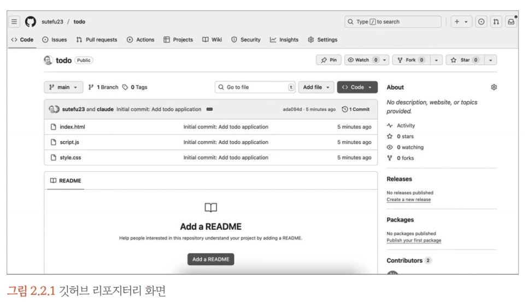Open the pull requests icon in top bar

point(496,21)
